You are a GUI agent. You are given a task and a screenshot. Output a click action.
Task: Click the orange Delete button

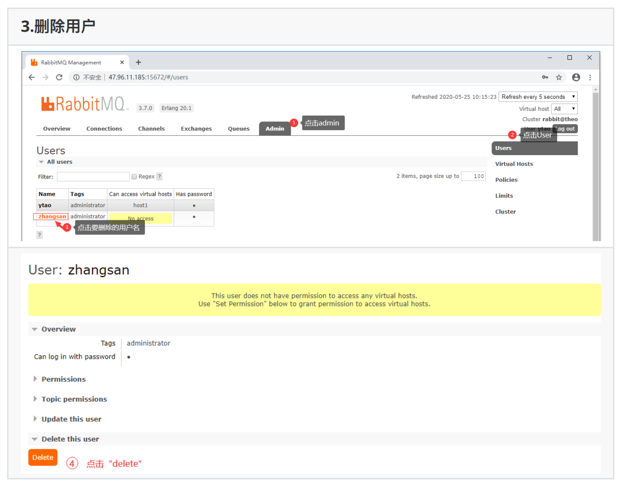[x=43, y=457]
